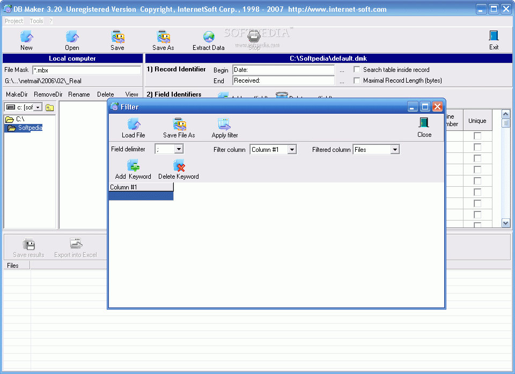Screen dimensions: 515x374
Task: Click the Close door icon in Filter window
Action: click(424, 123)
